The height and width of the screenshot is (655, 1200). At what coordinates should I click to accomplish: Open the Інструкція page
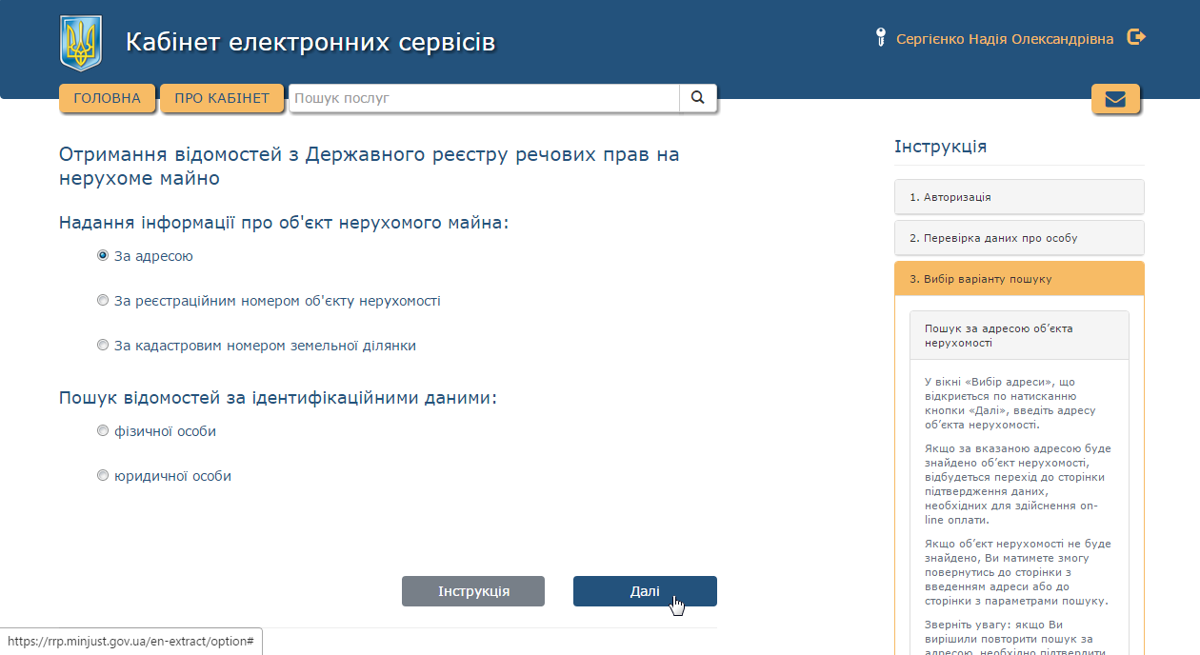472,590
